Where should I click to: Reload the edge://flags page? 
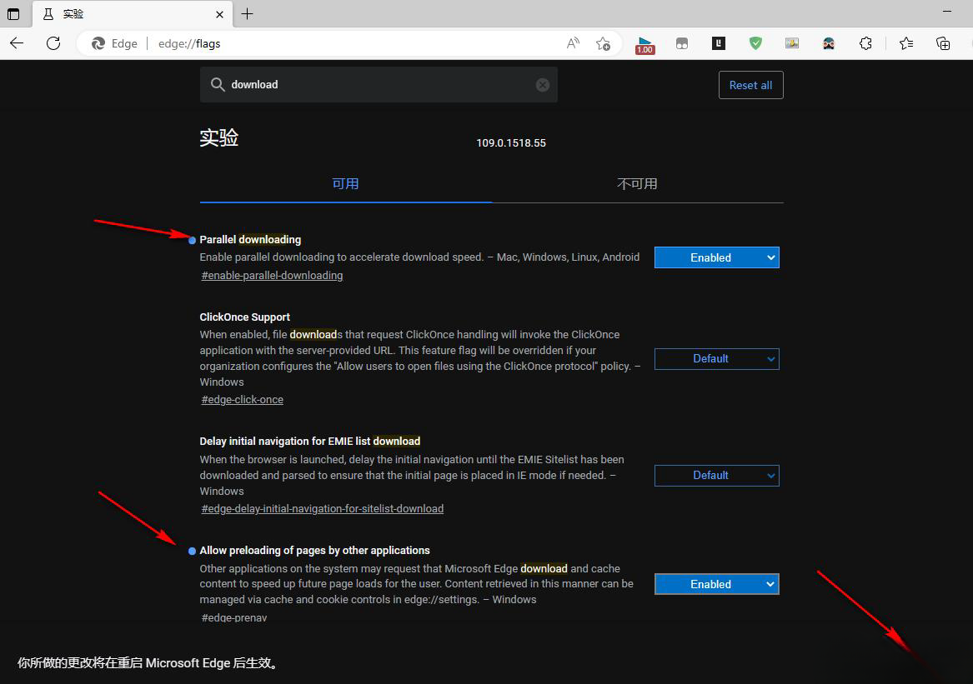53,43
